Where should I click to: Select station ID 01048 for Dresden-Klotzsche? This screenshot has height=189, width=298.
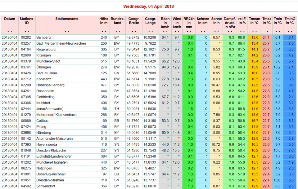tap(26, 150)
